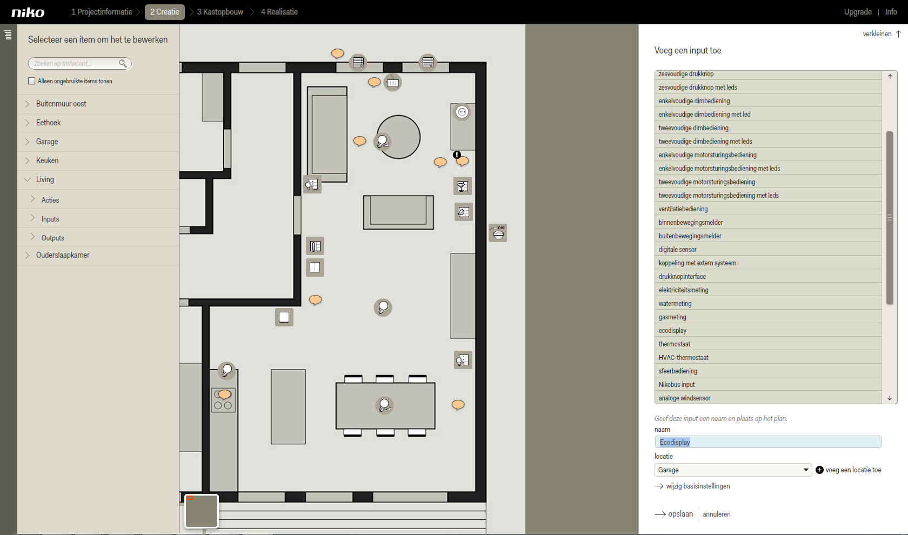Click verkleinen to shrink the panel
This screenshot has height=535, width=908.
click(882, 34)
